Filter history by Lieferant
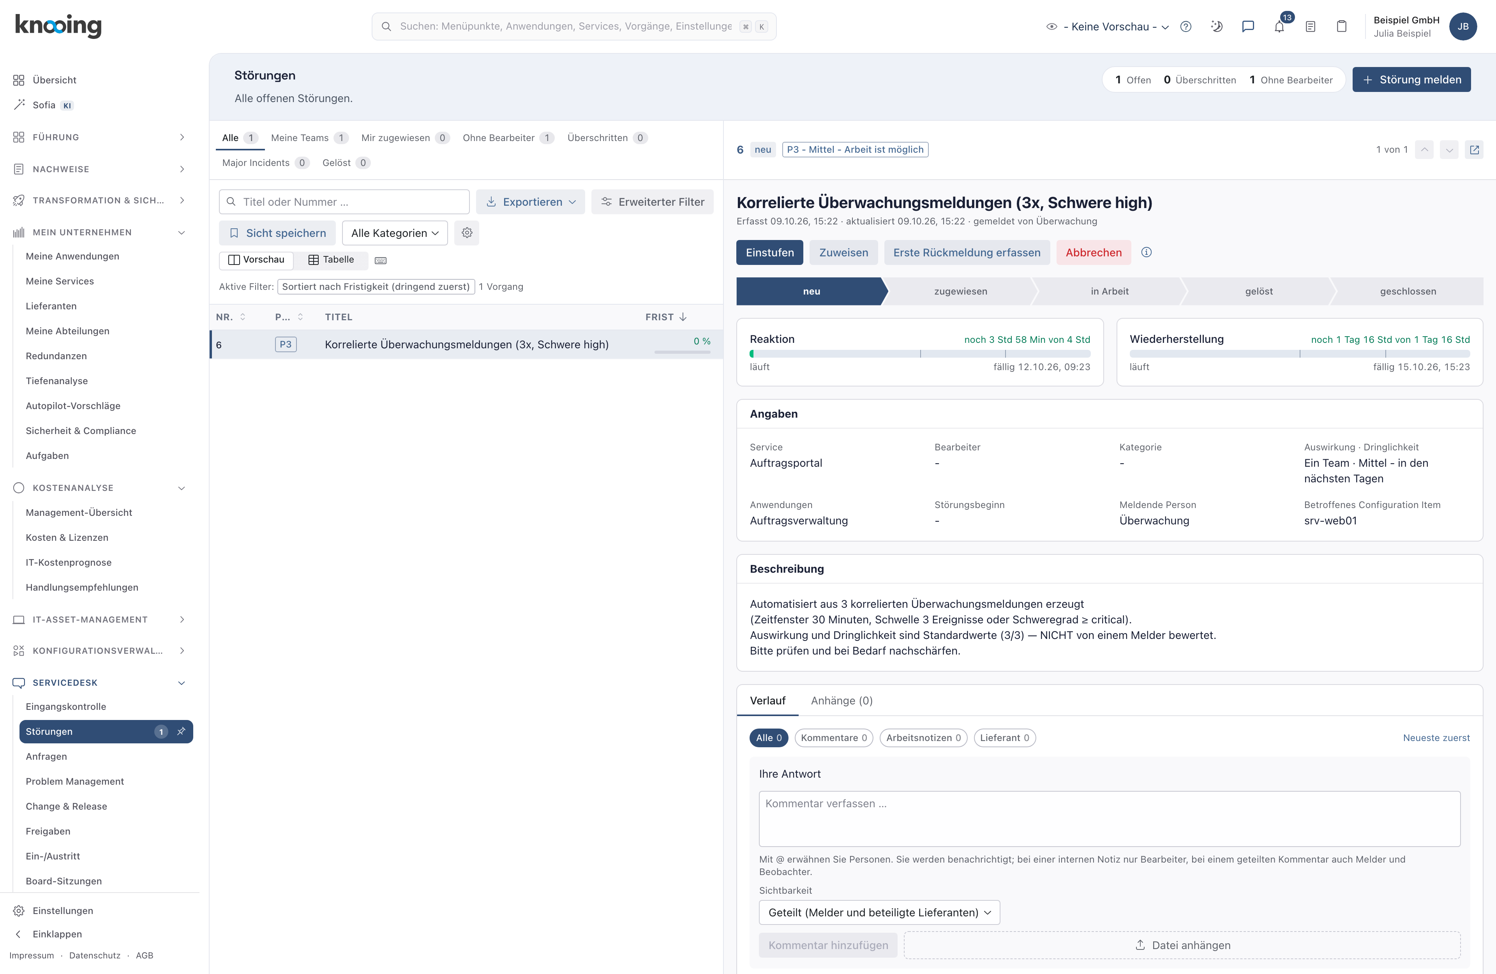This screenshot has height=974, width=1496. 1004,738
